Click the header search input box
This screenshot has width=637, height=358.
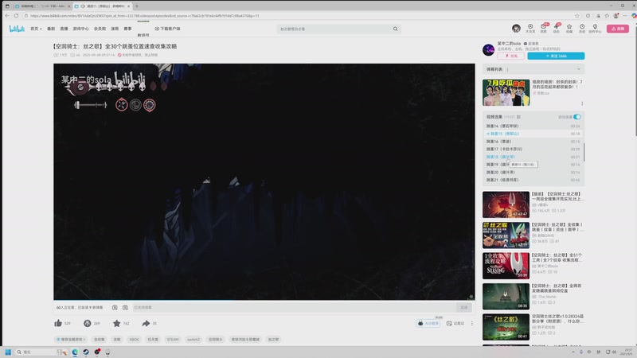334,29
